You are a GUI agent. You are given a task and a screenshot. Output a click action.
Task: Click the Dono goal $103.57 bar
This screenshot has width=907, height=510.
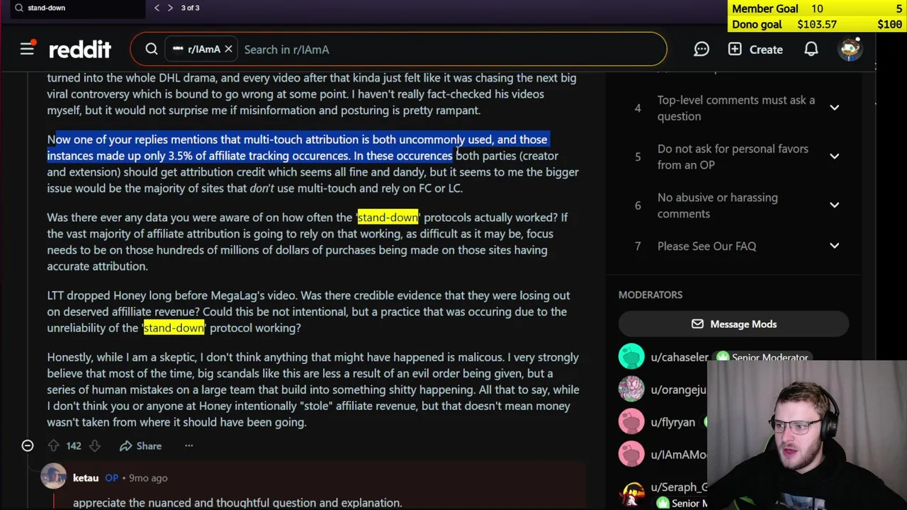[x=817, y=24]
